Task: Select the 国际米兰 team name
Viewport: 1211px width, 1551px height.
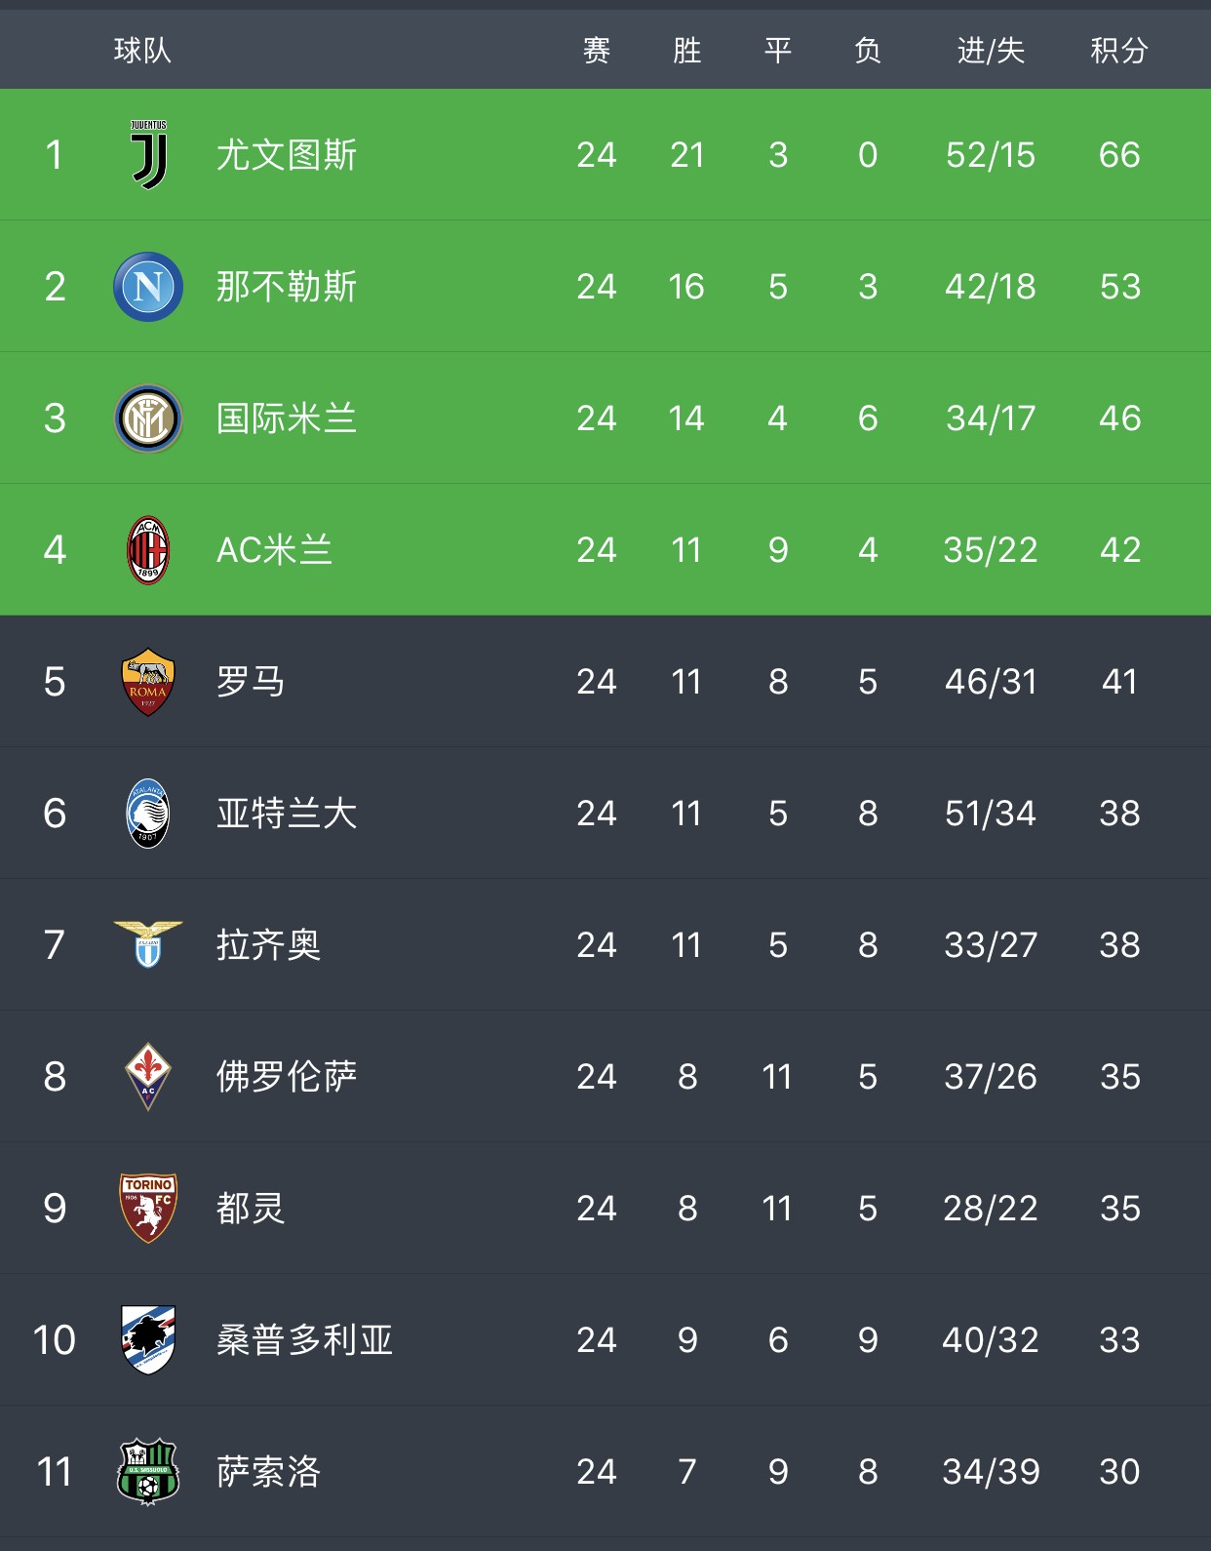Action: 287,418
